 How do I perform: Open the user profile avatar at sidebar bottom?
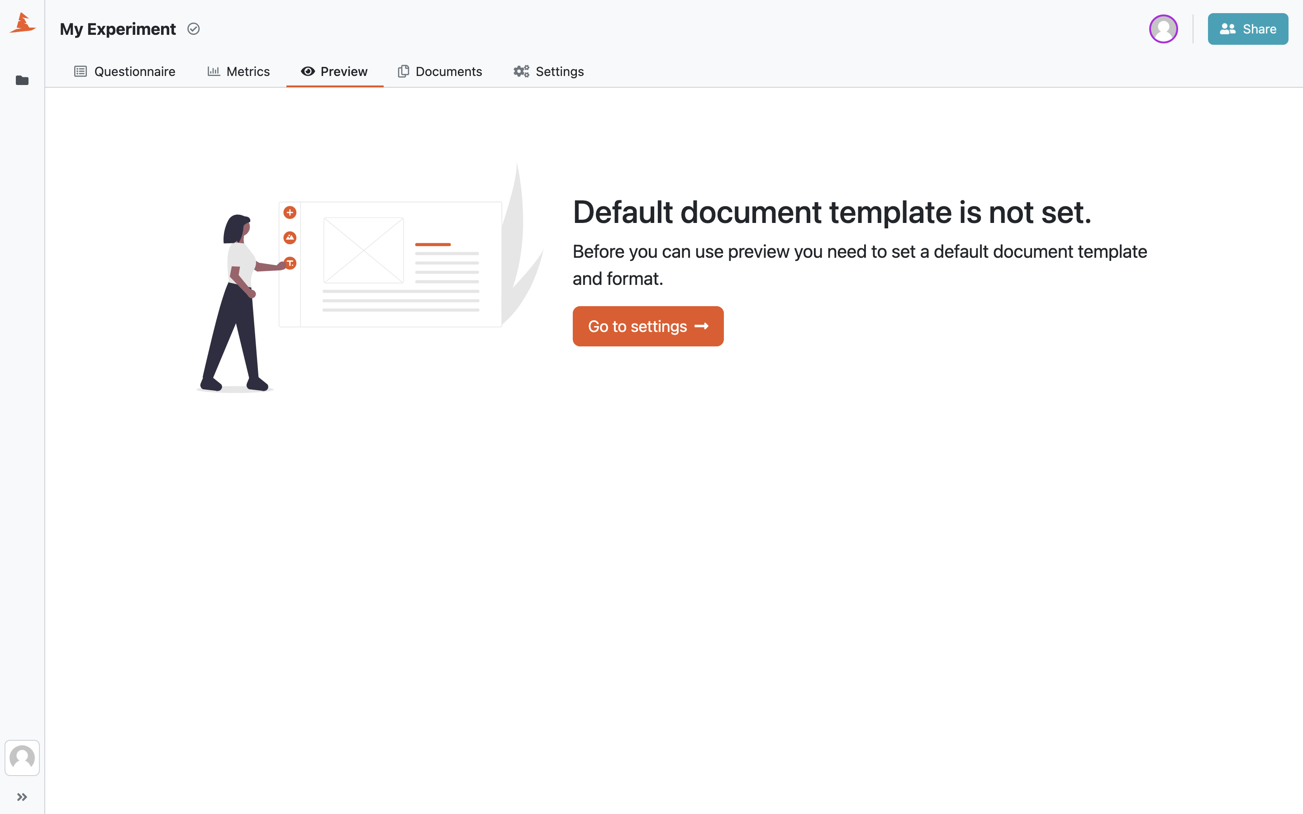click(22, 757)
